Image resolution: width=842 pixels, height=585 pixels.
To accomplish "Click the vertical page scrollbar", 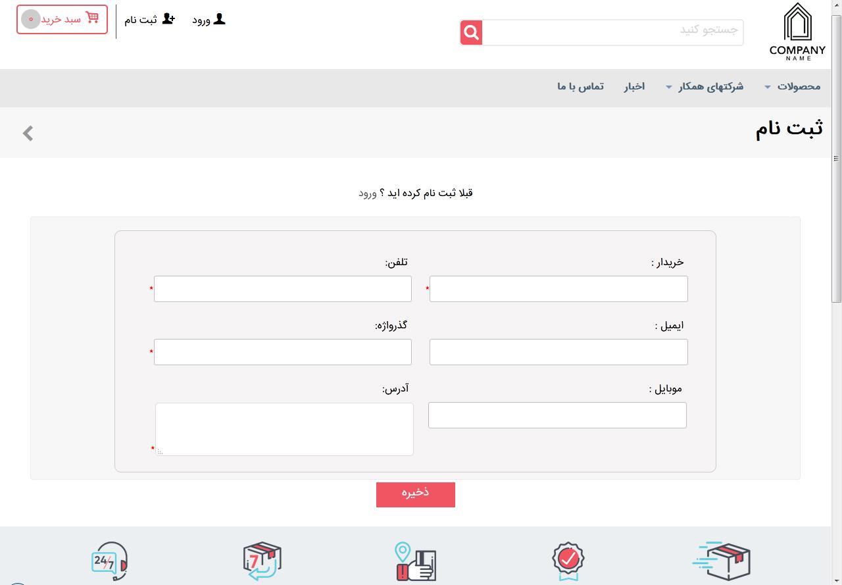I will point(836,158).
